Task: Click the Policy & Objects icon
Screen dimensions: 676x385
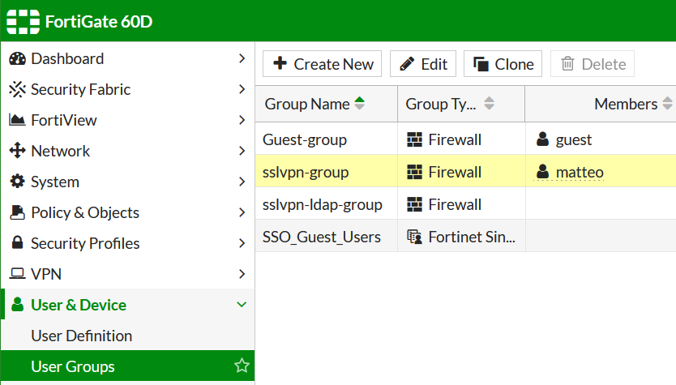Action: click(17, 212)
